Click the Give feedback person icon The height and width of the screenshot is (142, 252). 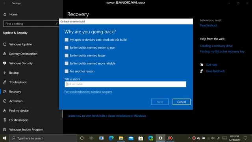click(x=202, y=71)
